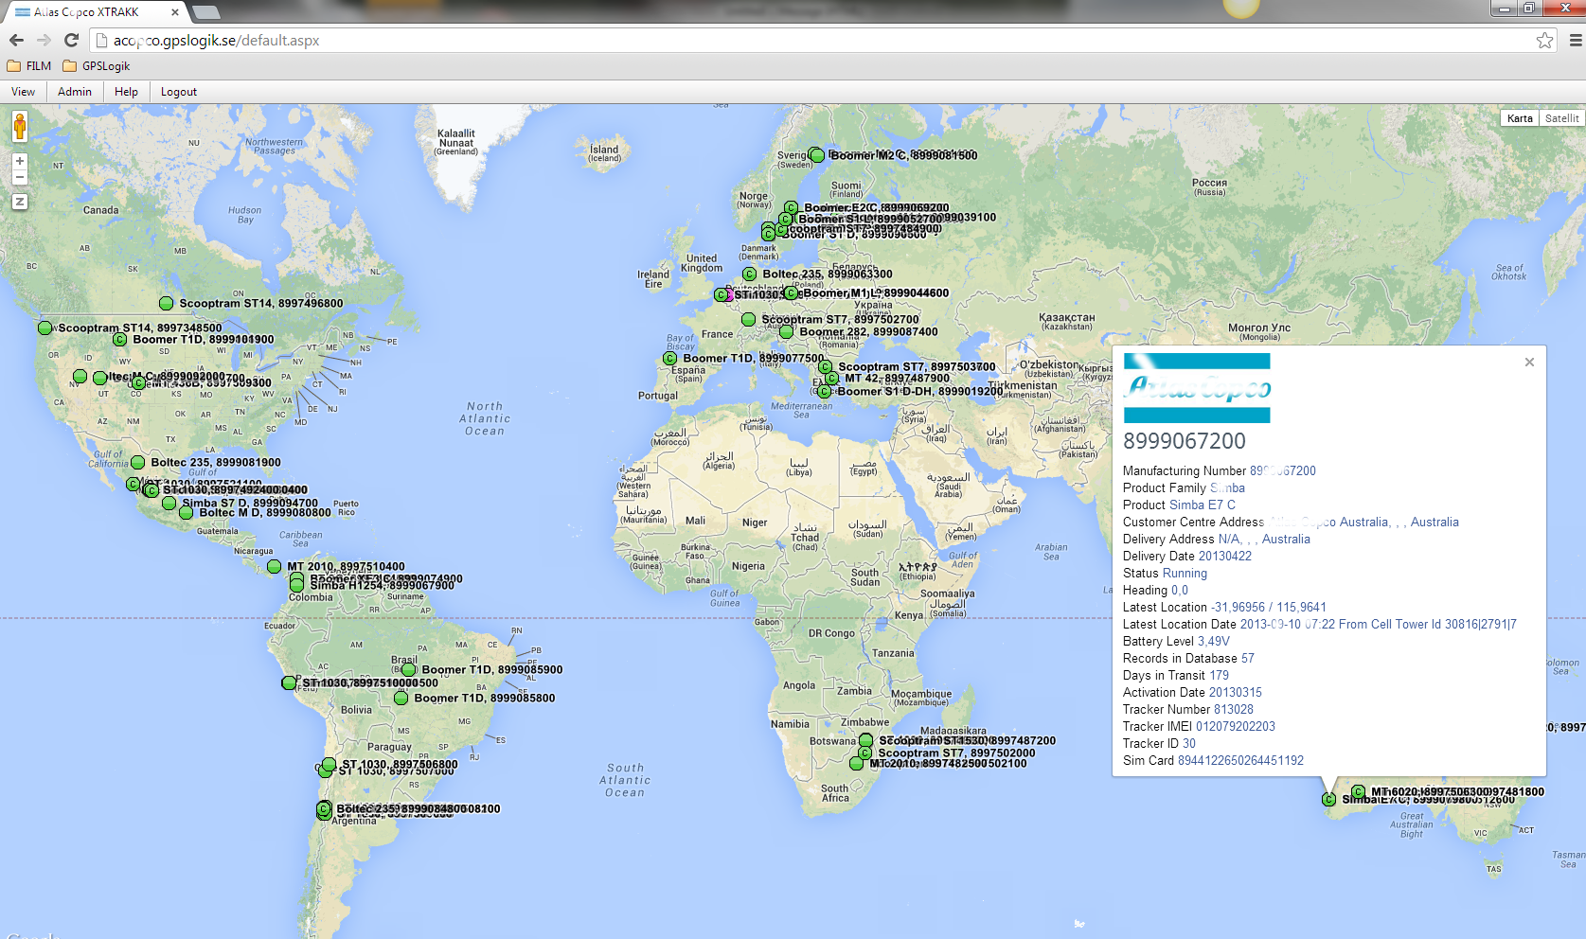Click the Boltec 235, 8999081900 map marker
The width and height of the screenshot is (1586, 939).
(x=137, y=463)
